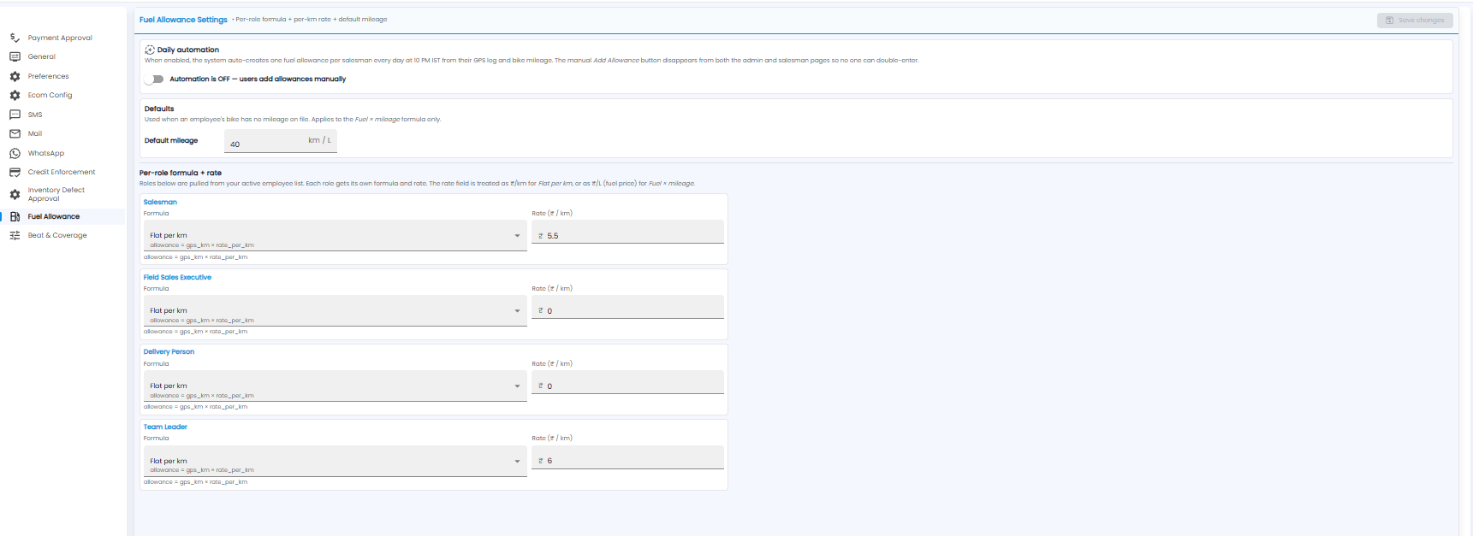Click the save icon in Save changes
Image resolution: width=1473 pixels, height=536 pixels.
[x=1390, y=20]
